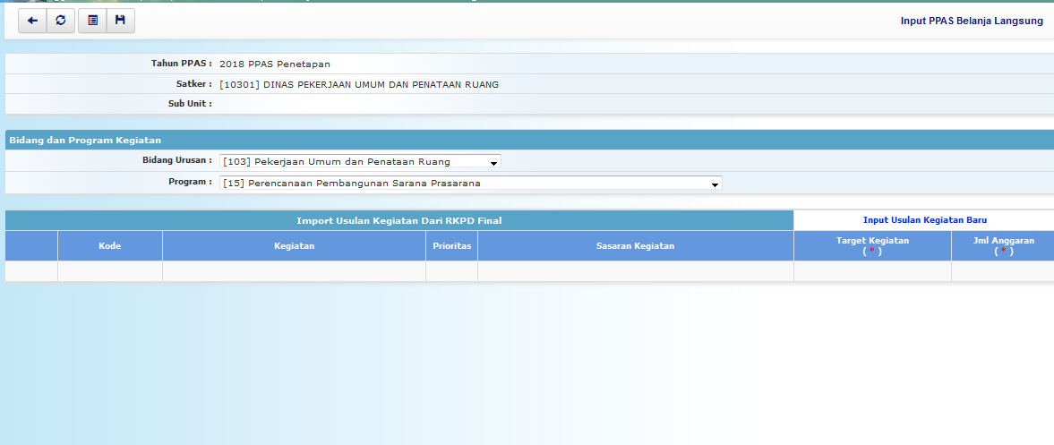1054x445 pixels.
Task: Click the floppy disk save icon
Action: [120, 21]
